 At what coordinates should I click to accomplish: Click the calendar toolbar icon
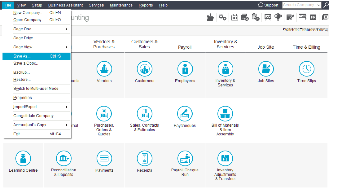pos(235,17)
